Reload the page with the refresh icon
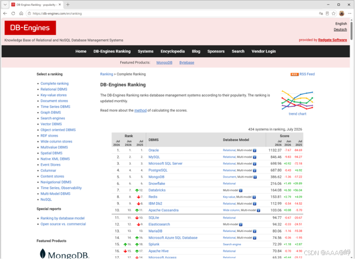This screenshot has width=355, height=259. coord(13,14)
